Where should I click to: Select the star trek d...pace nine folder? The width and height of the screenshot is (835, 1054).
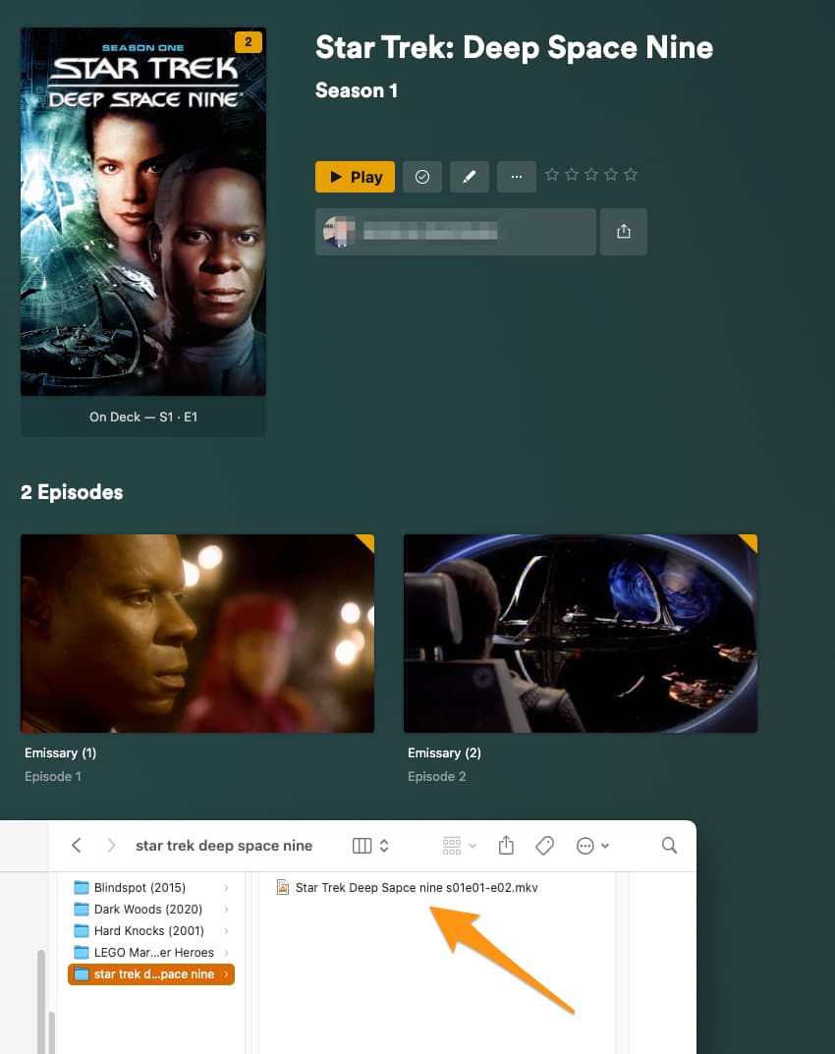click(x=151, y=974)
